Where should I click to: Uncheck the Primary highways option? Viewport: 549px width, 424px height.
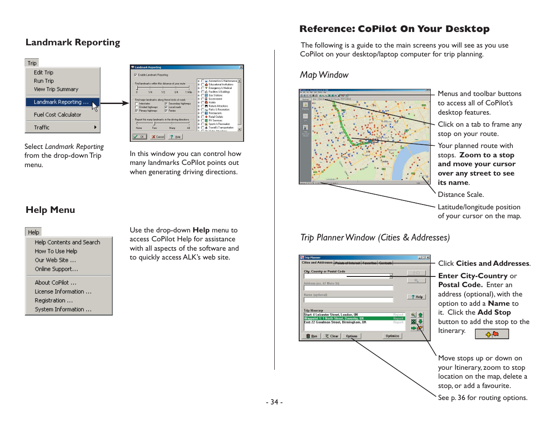136,111
